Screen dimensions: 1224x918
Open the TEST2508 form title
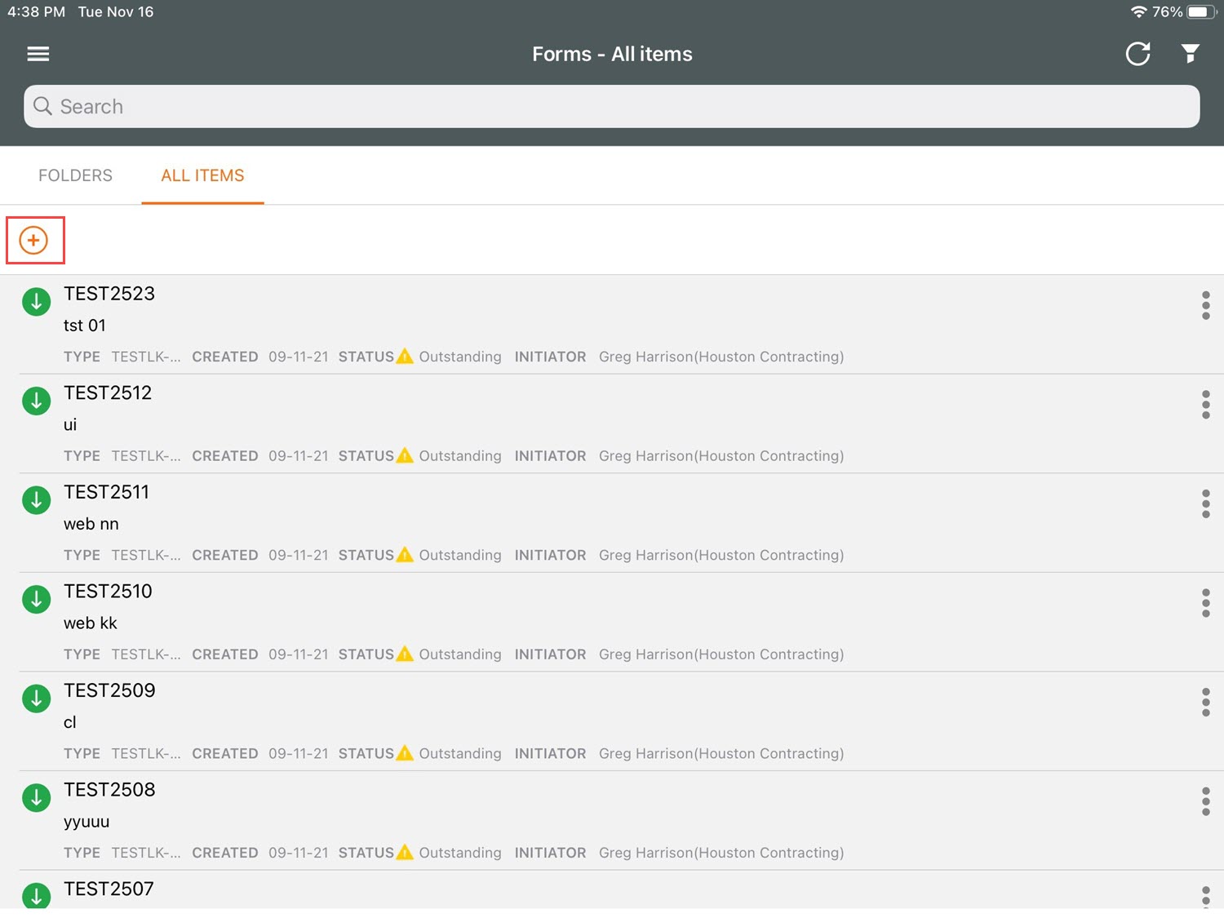(109, 790)
